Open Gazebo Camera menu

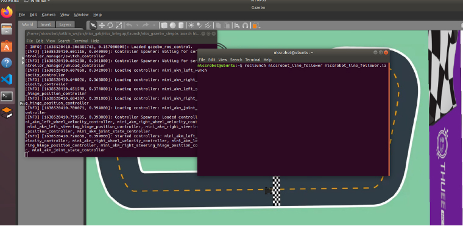coord(48,15)
